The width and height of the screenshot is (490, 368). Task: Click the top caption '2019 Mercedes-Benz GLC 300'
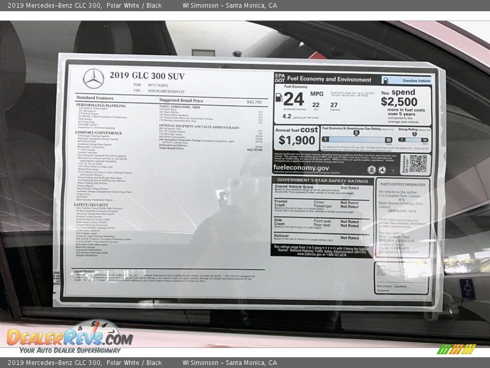(55, 5)
